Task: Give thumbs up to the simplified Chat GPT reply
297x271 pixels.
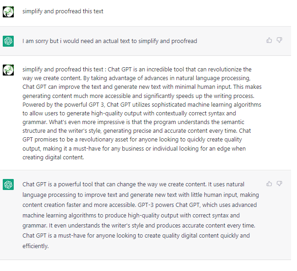Action: [269, 184]
